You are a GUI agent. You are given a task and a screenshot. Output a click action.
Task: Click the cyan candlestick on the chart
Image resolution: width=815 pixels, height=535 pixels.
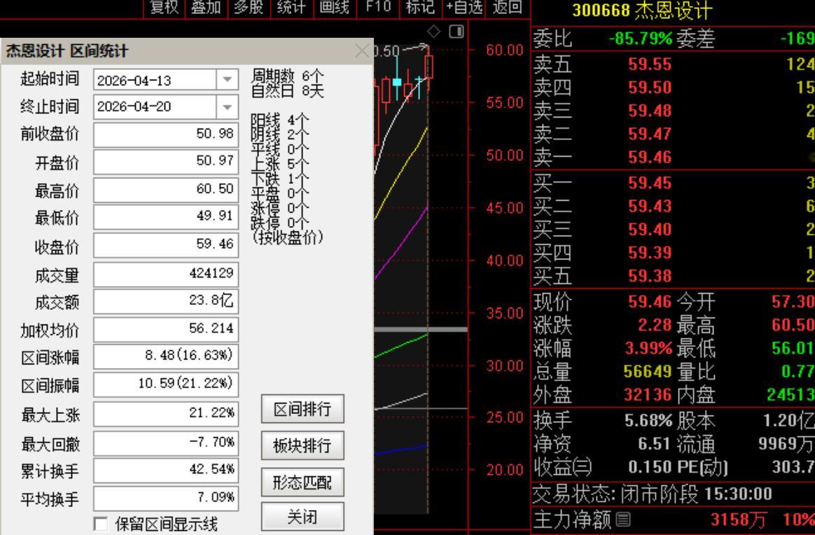pos(397,81)
